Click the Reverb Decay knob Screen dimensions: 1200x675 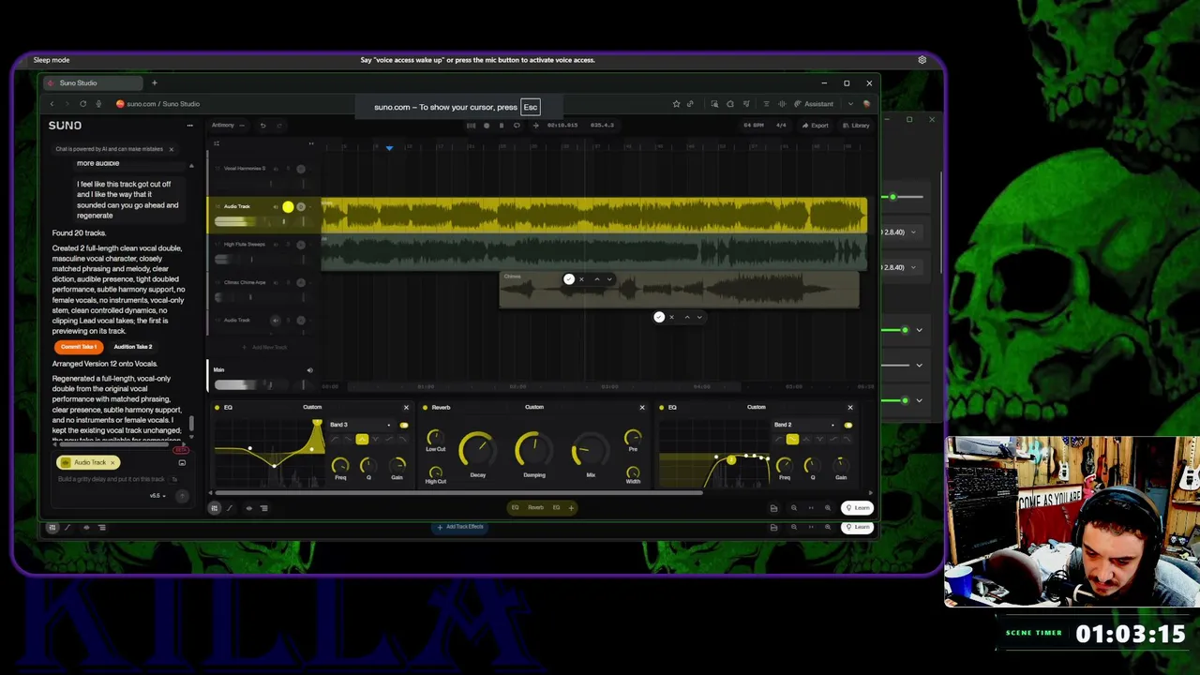coord(478,449)
